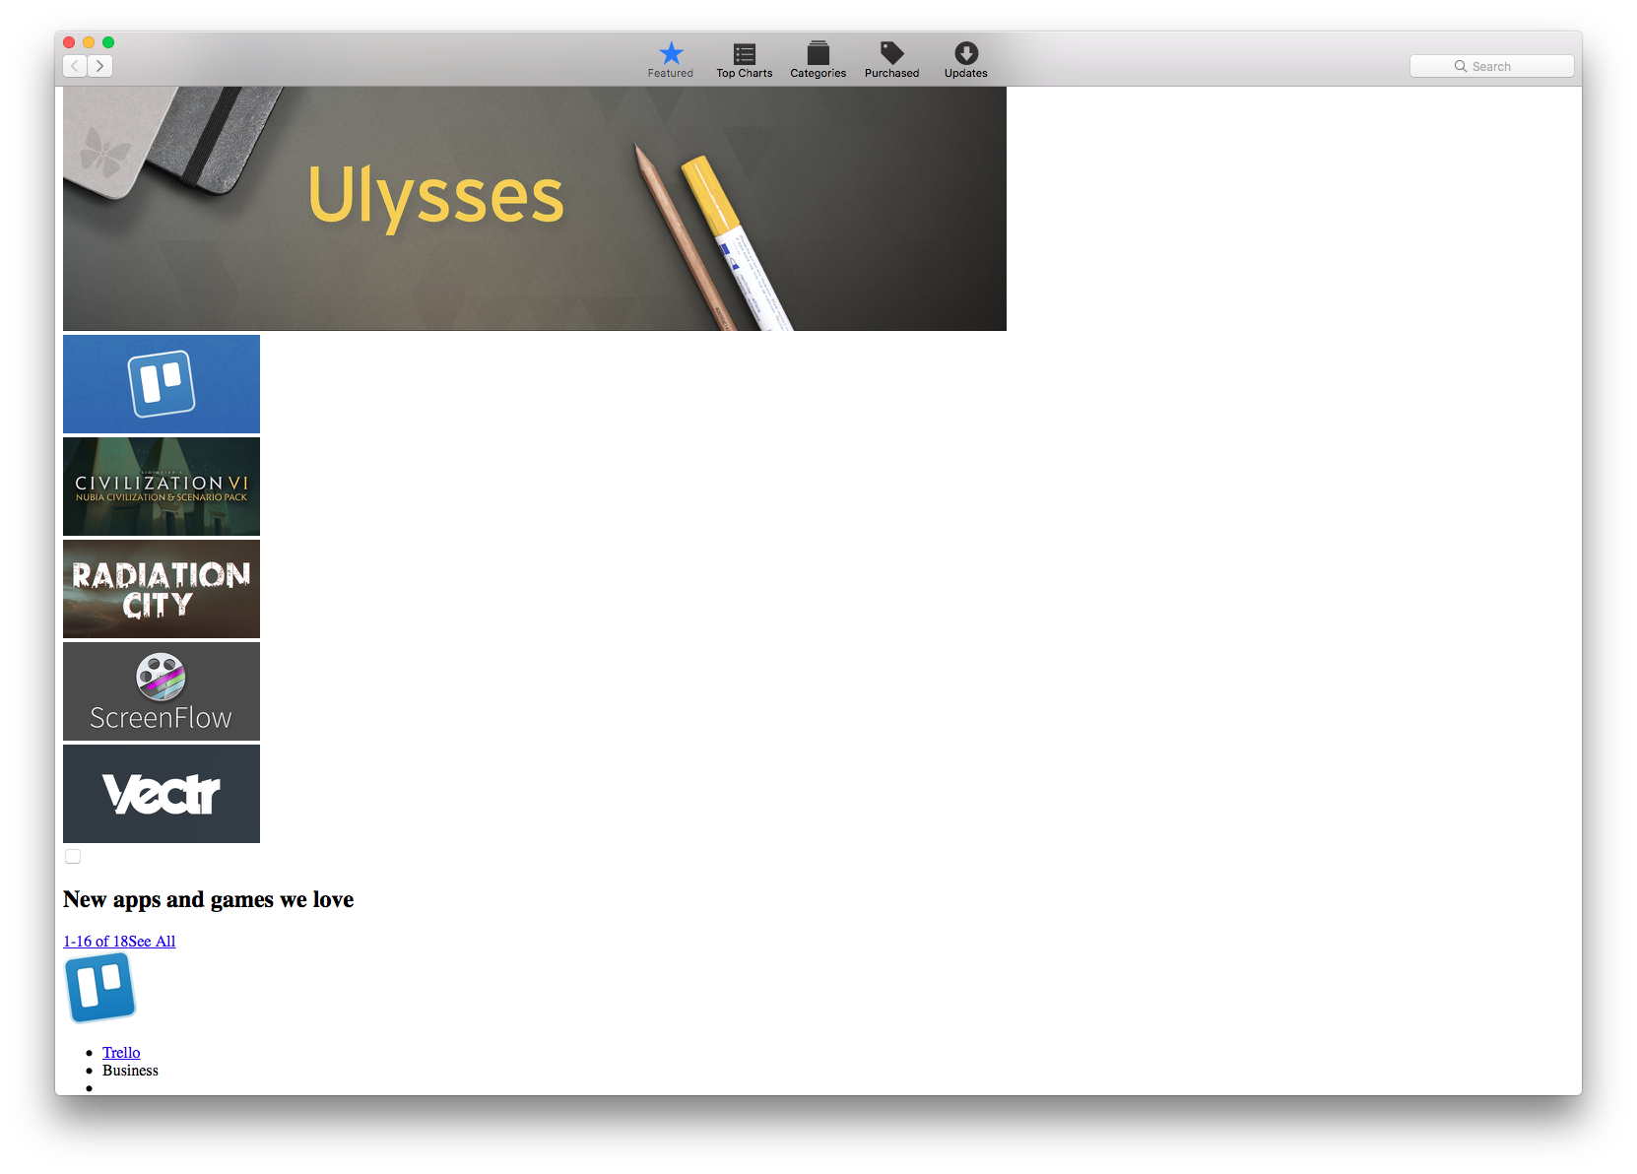Open the Featured tab star icon
1637x1174 pixels.
(671, 53)
